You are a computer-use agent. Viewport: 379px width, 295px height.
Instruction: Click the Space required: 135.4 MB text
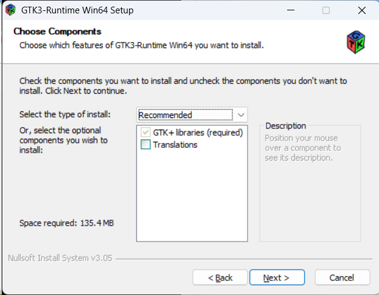66,223
